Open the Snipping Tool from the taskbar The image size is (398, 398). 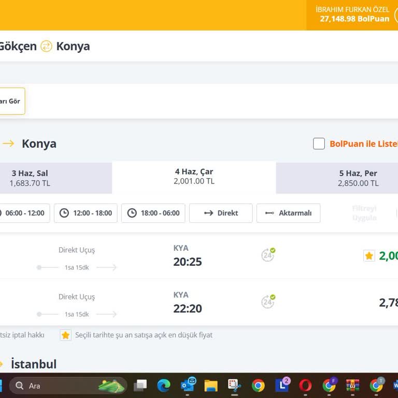[x=234, y=386]
